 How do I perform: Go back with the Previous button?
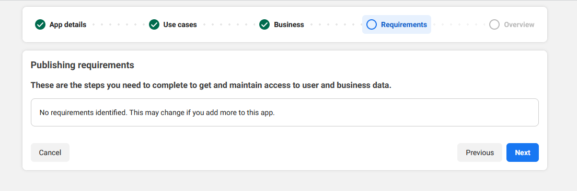click(479, 152)
